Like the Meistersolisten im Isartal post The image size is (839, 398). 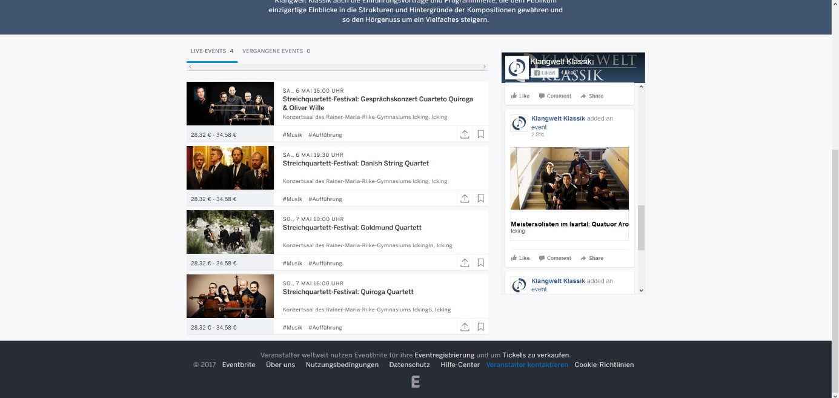pos(520,258)
